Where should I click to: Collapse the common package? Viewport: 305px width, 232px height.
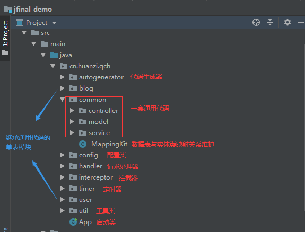coord(62,100)
